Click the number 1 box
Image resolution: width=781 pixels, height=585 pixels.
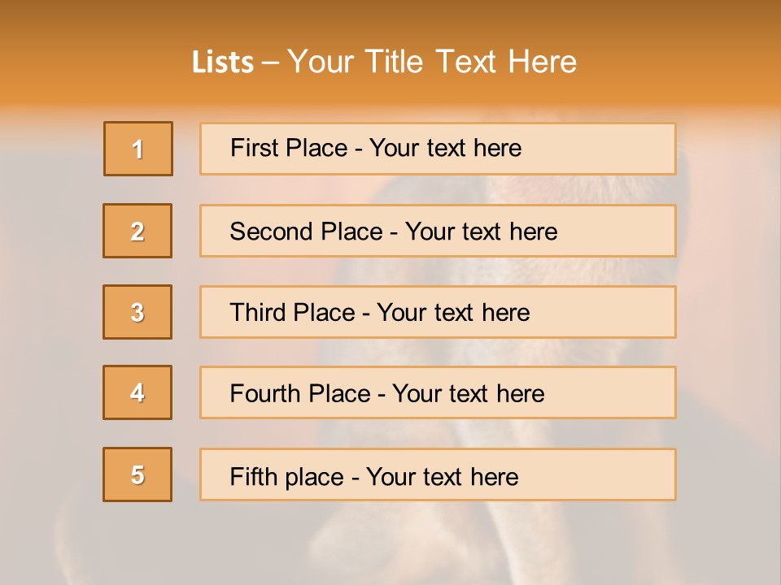pos(138,149)
